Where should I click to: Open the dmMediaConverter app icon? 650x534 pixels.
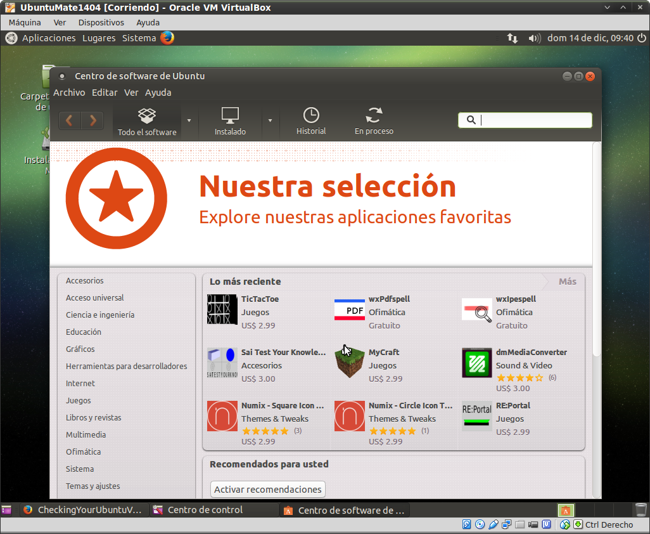[477, 363]
